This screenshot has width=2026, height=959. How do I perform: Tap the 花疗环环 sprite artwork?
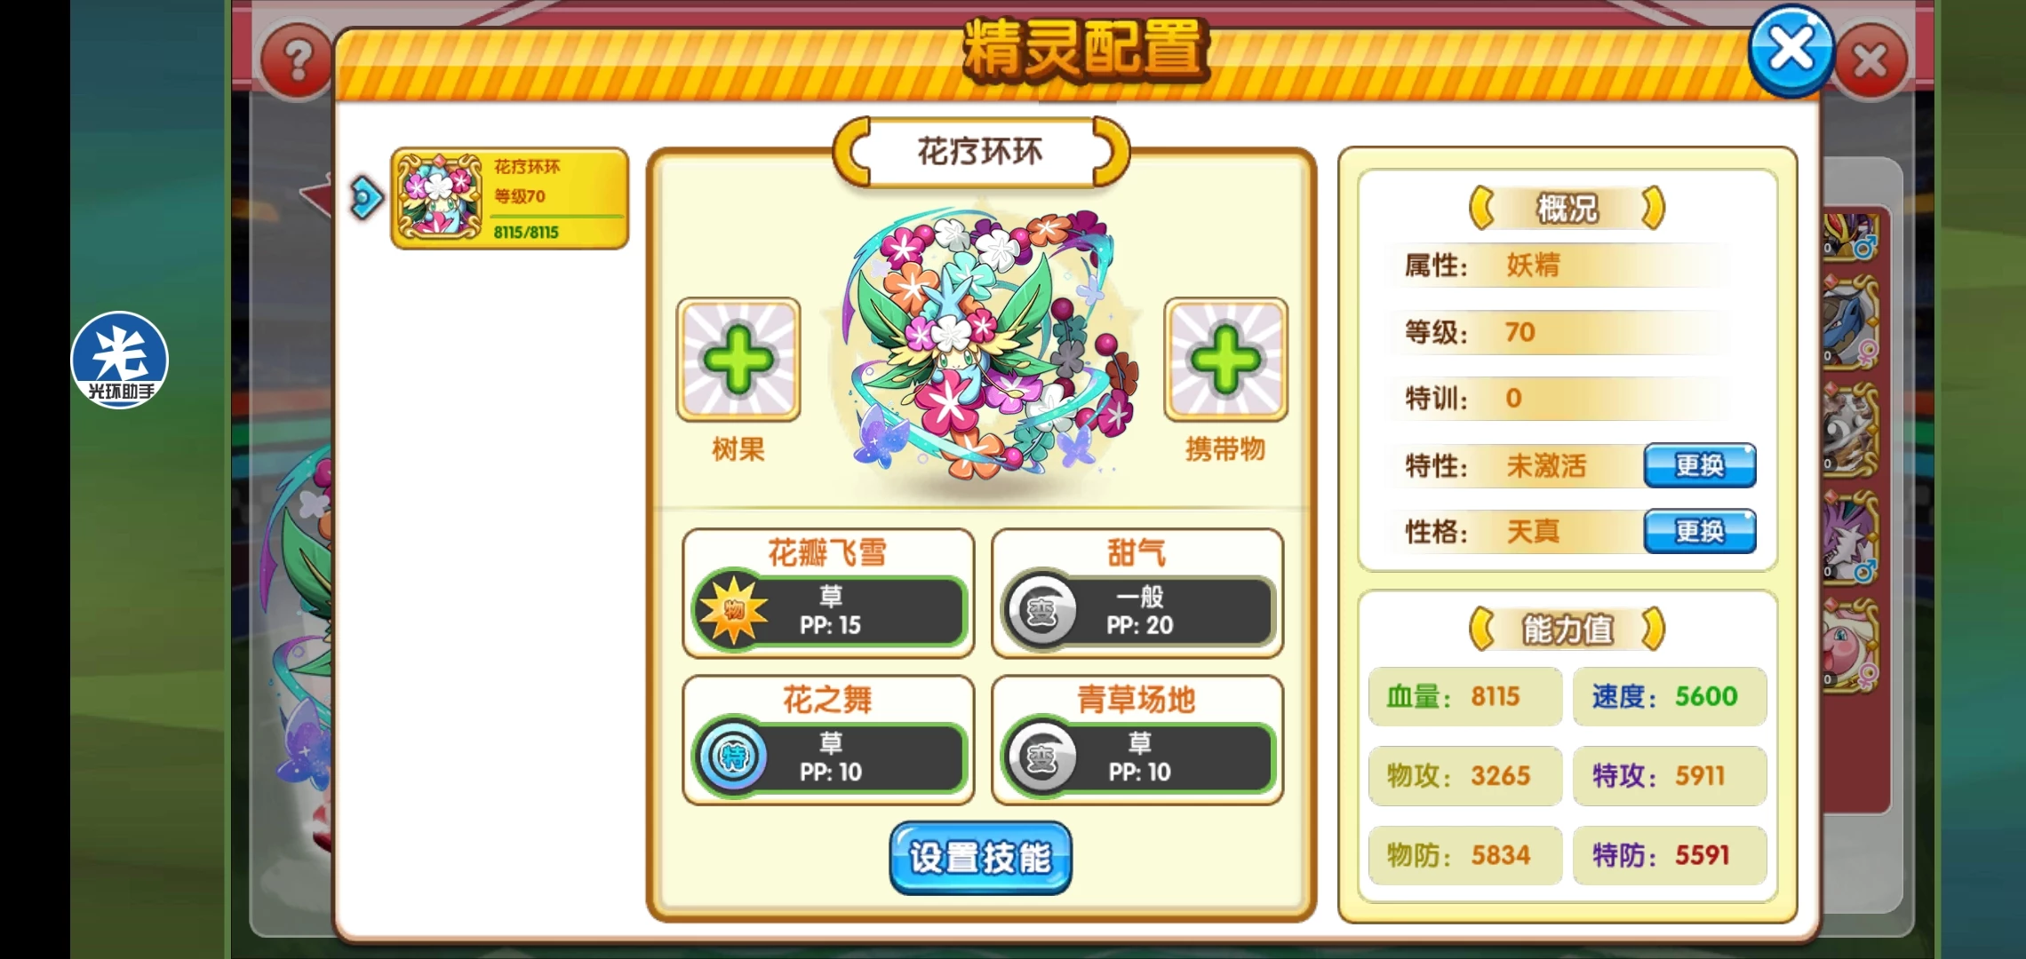pos(982,344)
